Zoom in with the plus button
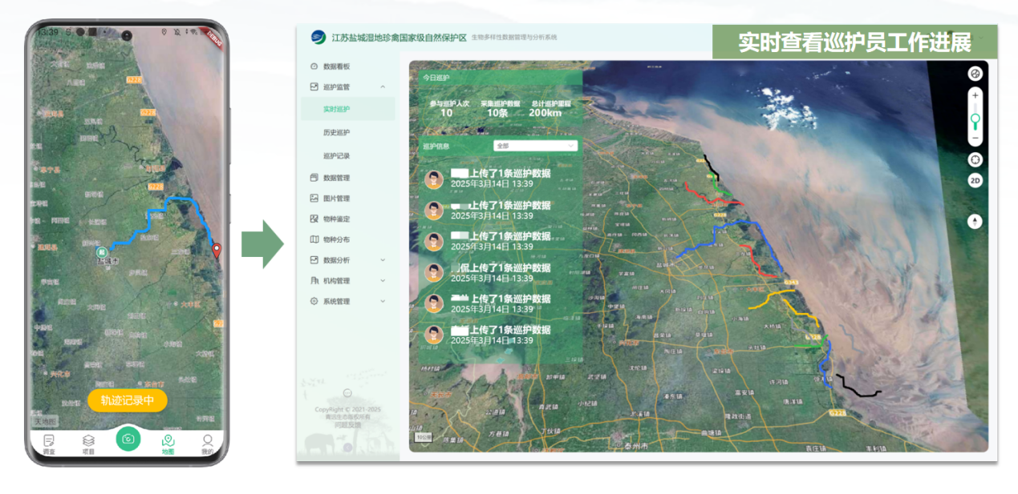The image size is (1018, 494). (975, 95)
